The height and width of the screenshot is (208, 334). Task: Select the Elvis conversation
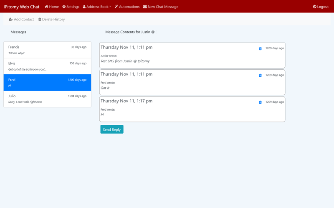[x=47, y=66]
